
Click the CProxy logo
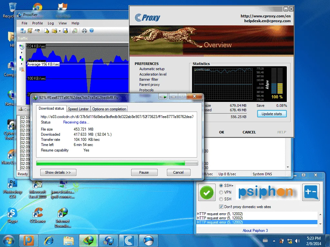click(x=147, y=17)
